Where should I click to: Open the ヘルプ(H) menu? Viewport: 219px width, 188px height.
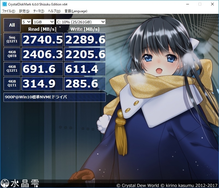pos(54,11)
